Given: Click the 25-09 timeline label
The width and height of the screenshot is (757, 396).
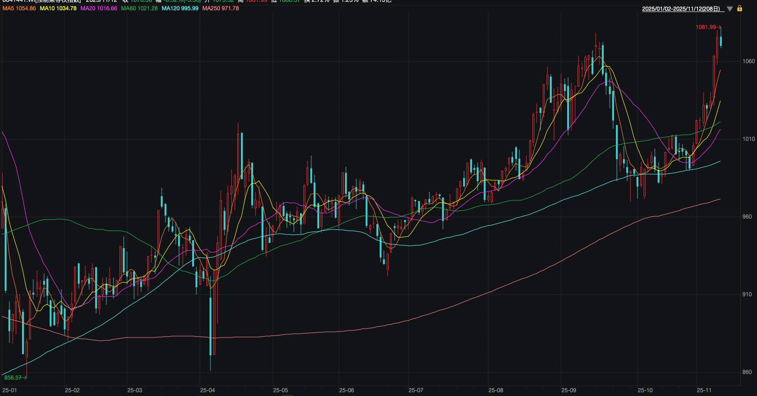Looking at the screenshot, I should pos(569,390).
